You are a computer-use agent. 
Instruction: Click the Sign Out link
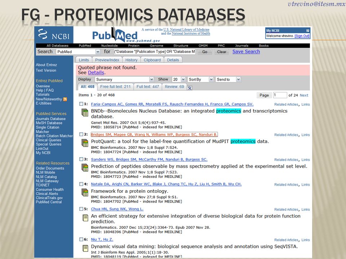coord(302,36)
